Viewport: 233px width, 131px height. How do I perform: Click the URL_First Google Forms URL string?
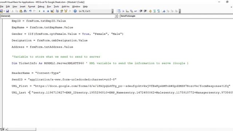(132, 86)
